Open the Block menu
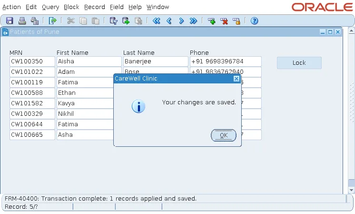Image resolution: width=355 pixels, height=214 pixels. [71, 7]
